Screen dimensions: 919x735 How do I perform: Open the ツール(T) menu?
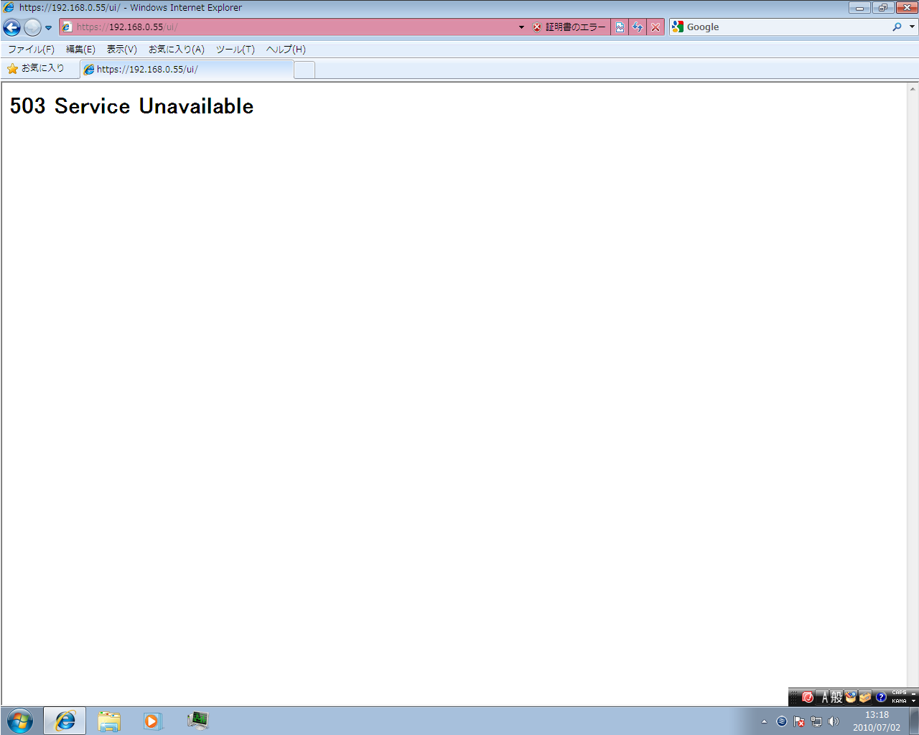[235, 50]
